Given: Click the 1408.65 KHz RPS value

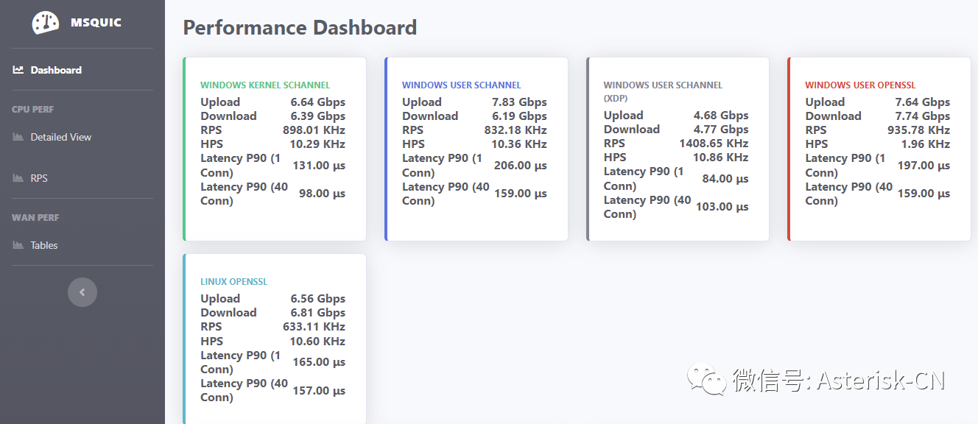Looking at the screenshot, I should [713, 144].
